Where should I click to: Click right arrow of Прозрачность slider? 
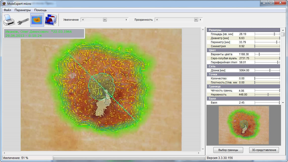tap(200, 20)
